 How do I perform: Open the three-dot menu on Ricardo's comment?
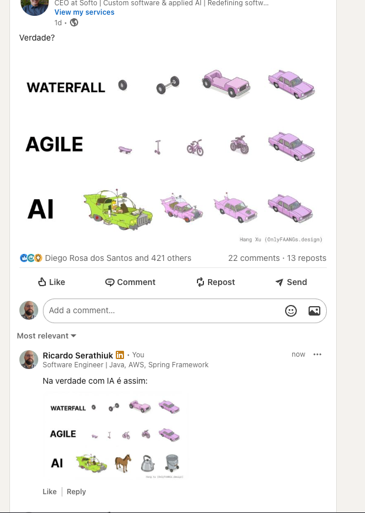point(317,354)
